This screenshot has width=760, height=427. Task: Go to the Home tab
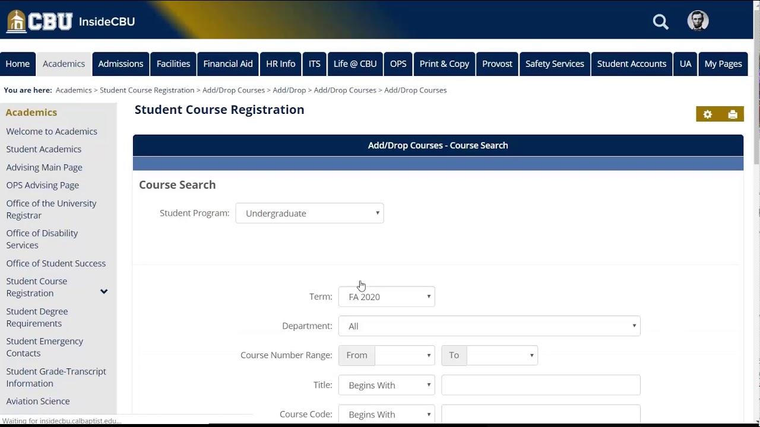click(18, 64)
